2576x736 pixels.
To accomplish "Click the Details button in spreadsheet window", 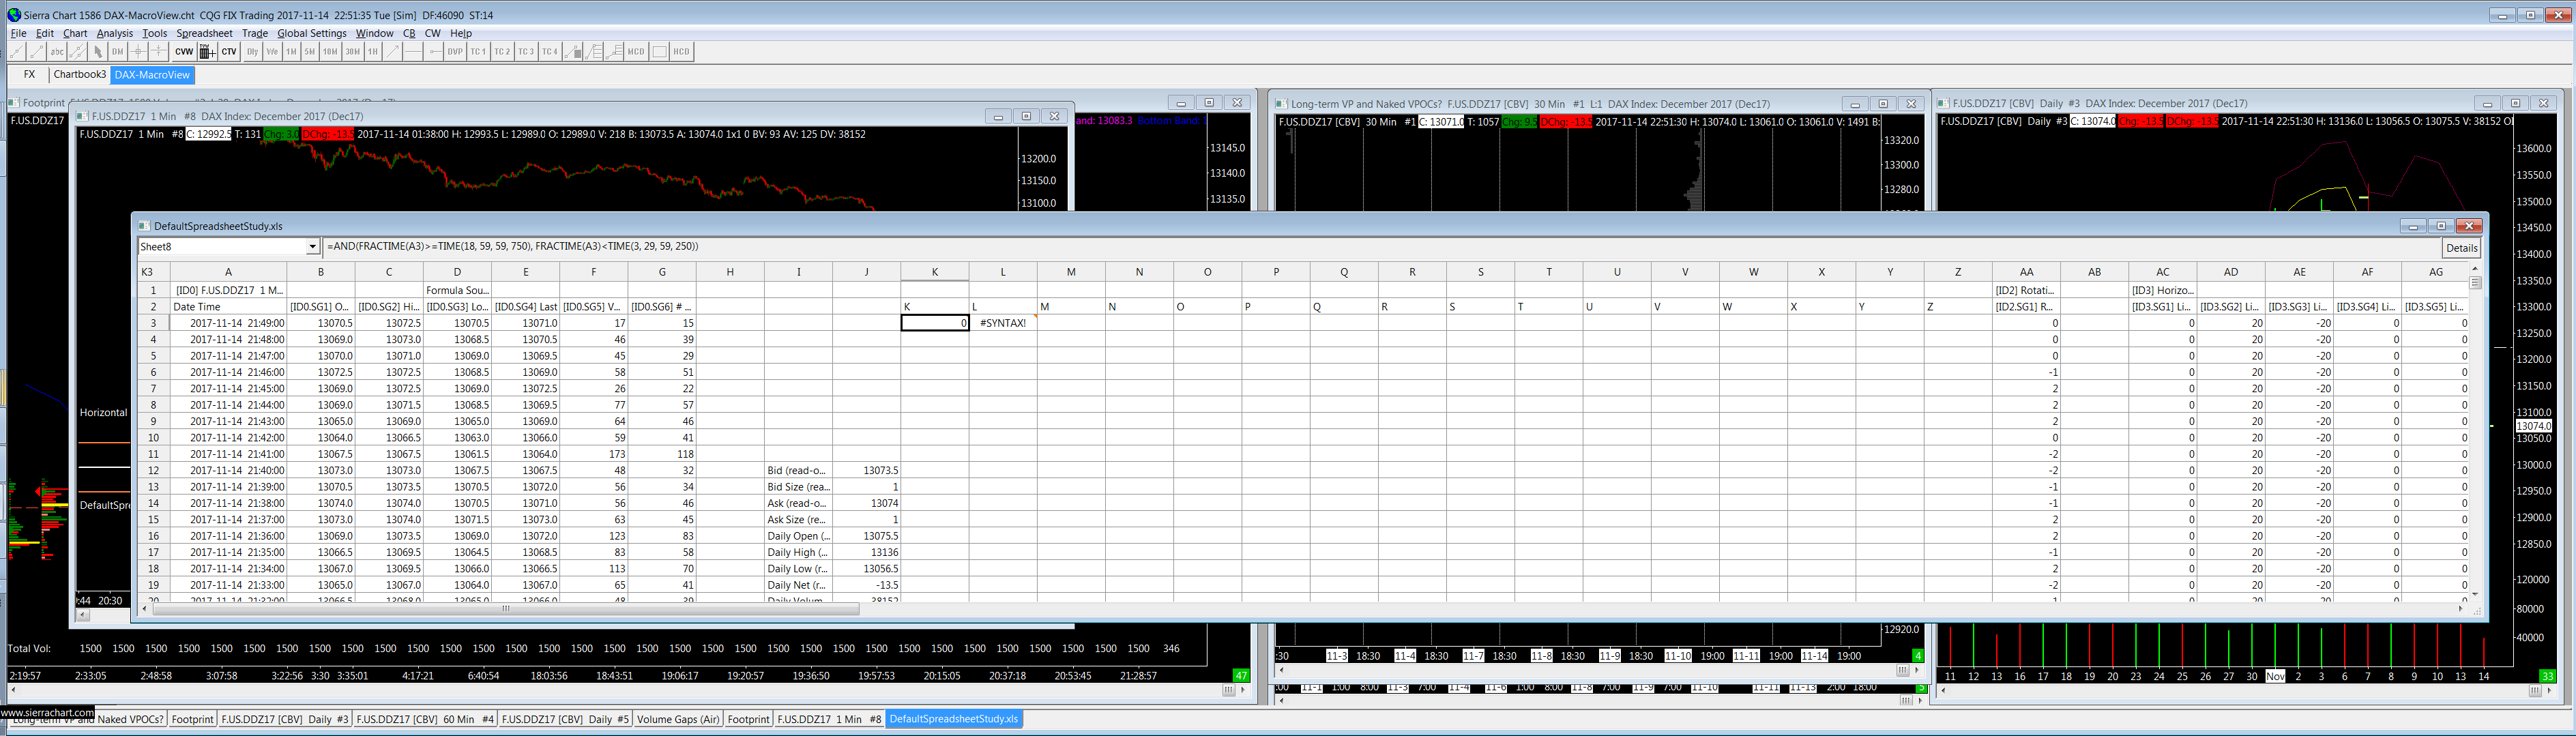I will 2462,248.
